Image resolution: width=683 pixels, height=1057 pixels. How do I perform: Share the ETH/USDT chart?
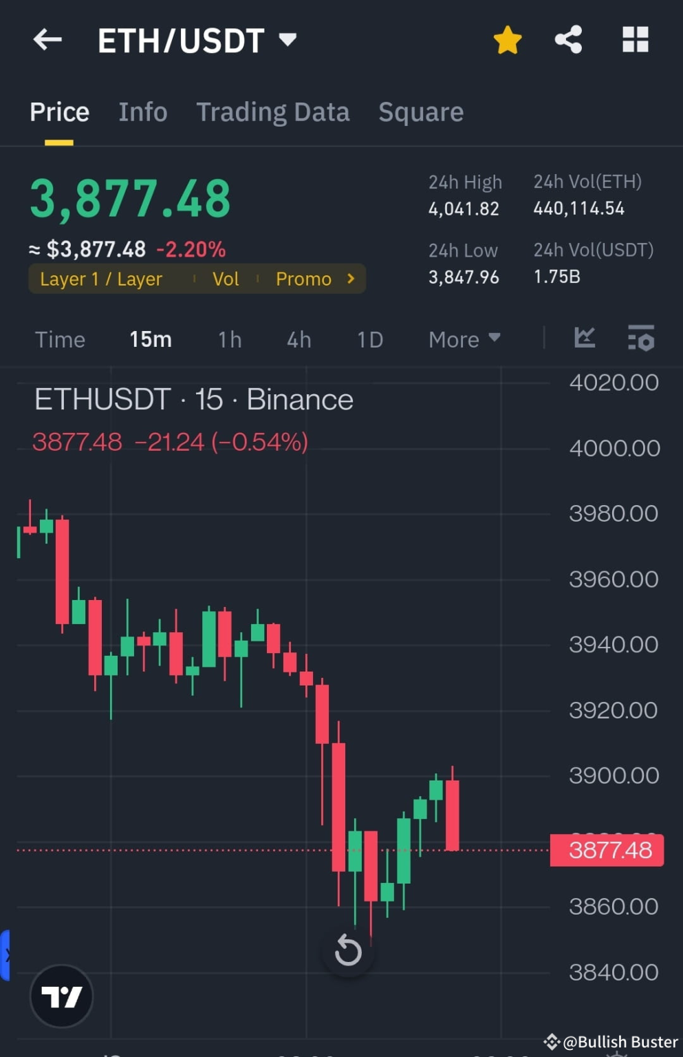coord(568,40)
